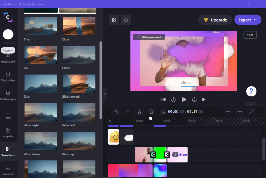The height and width of the screenshot is (178, 266).
Task: Click the duplicate clip icon
Action: click(163, 111)
